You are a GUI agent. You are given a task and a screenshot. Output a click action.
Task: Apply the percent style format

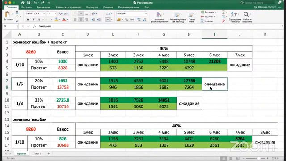coord(126,20)
